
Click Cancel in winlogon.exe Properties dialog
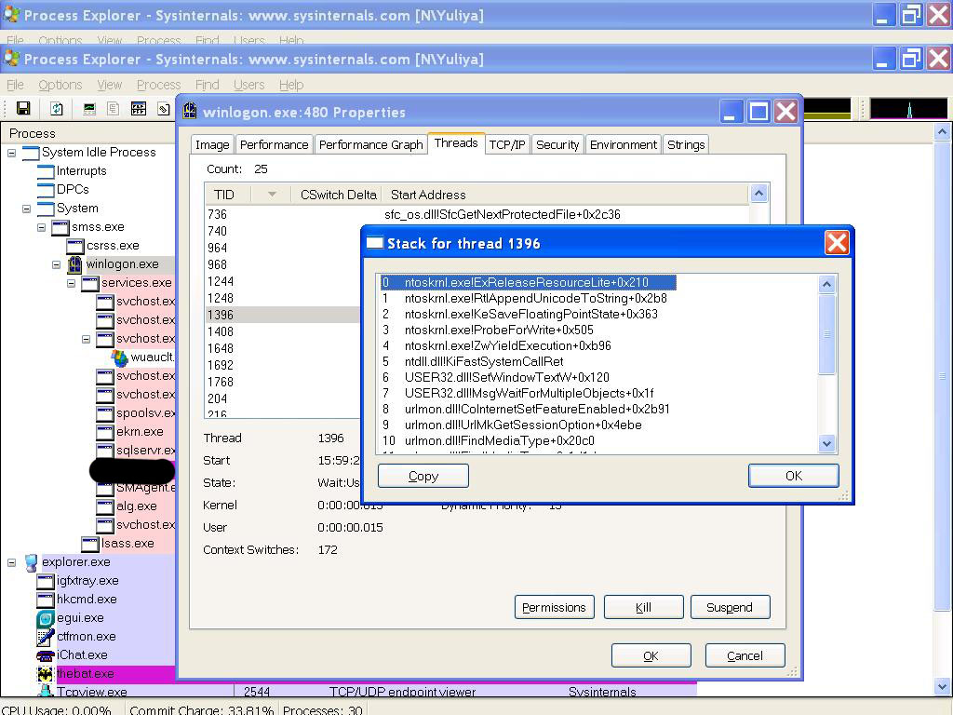[x=745, y=655]
